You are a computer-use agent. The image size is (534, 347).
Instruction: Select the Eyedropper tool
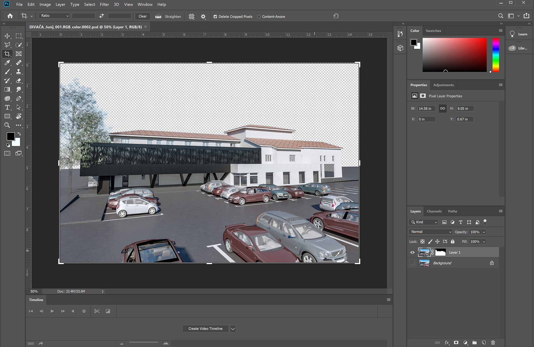tap(8, 63)
